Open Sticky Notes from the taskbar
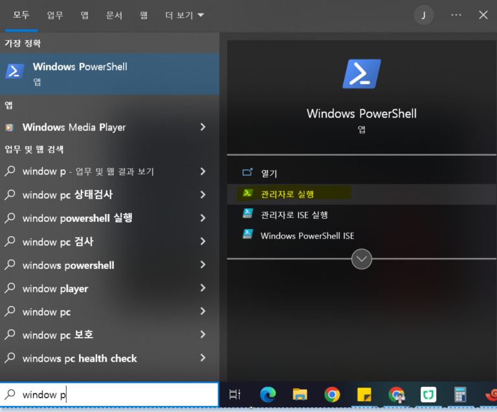The height and width of the screenshot is (412, 497). click(364, 395)
